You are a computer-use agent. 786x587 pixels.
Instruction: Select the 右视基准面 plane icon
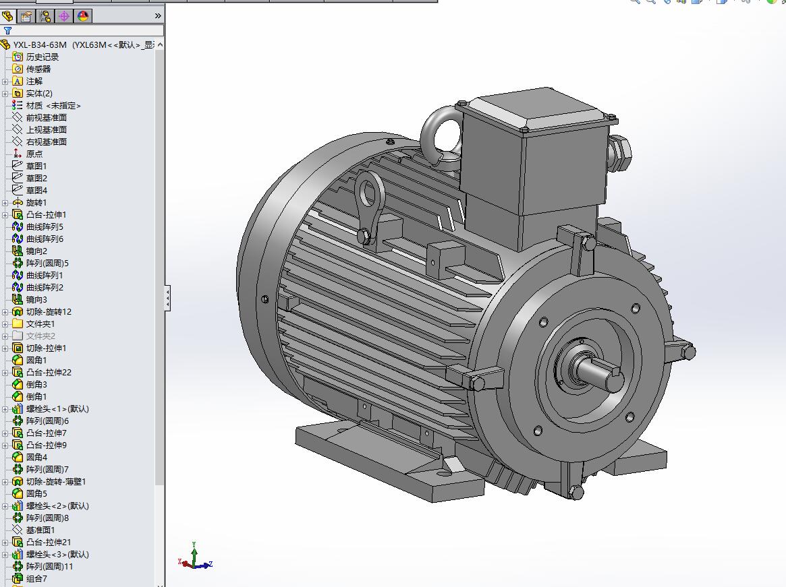18,142
